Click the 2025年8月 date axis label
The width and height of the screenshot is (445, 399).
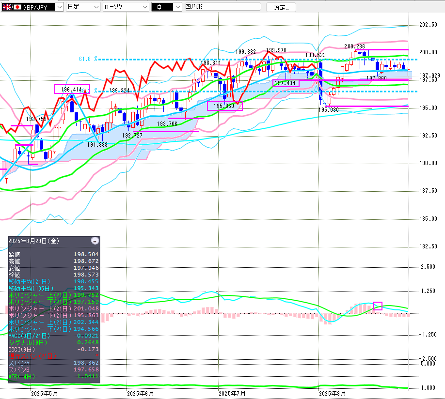pos(333,394)
